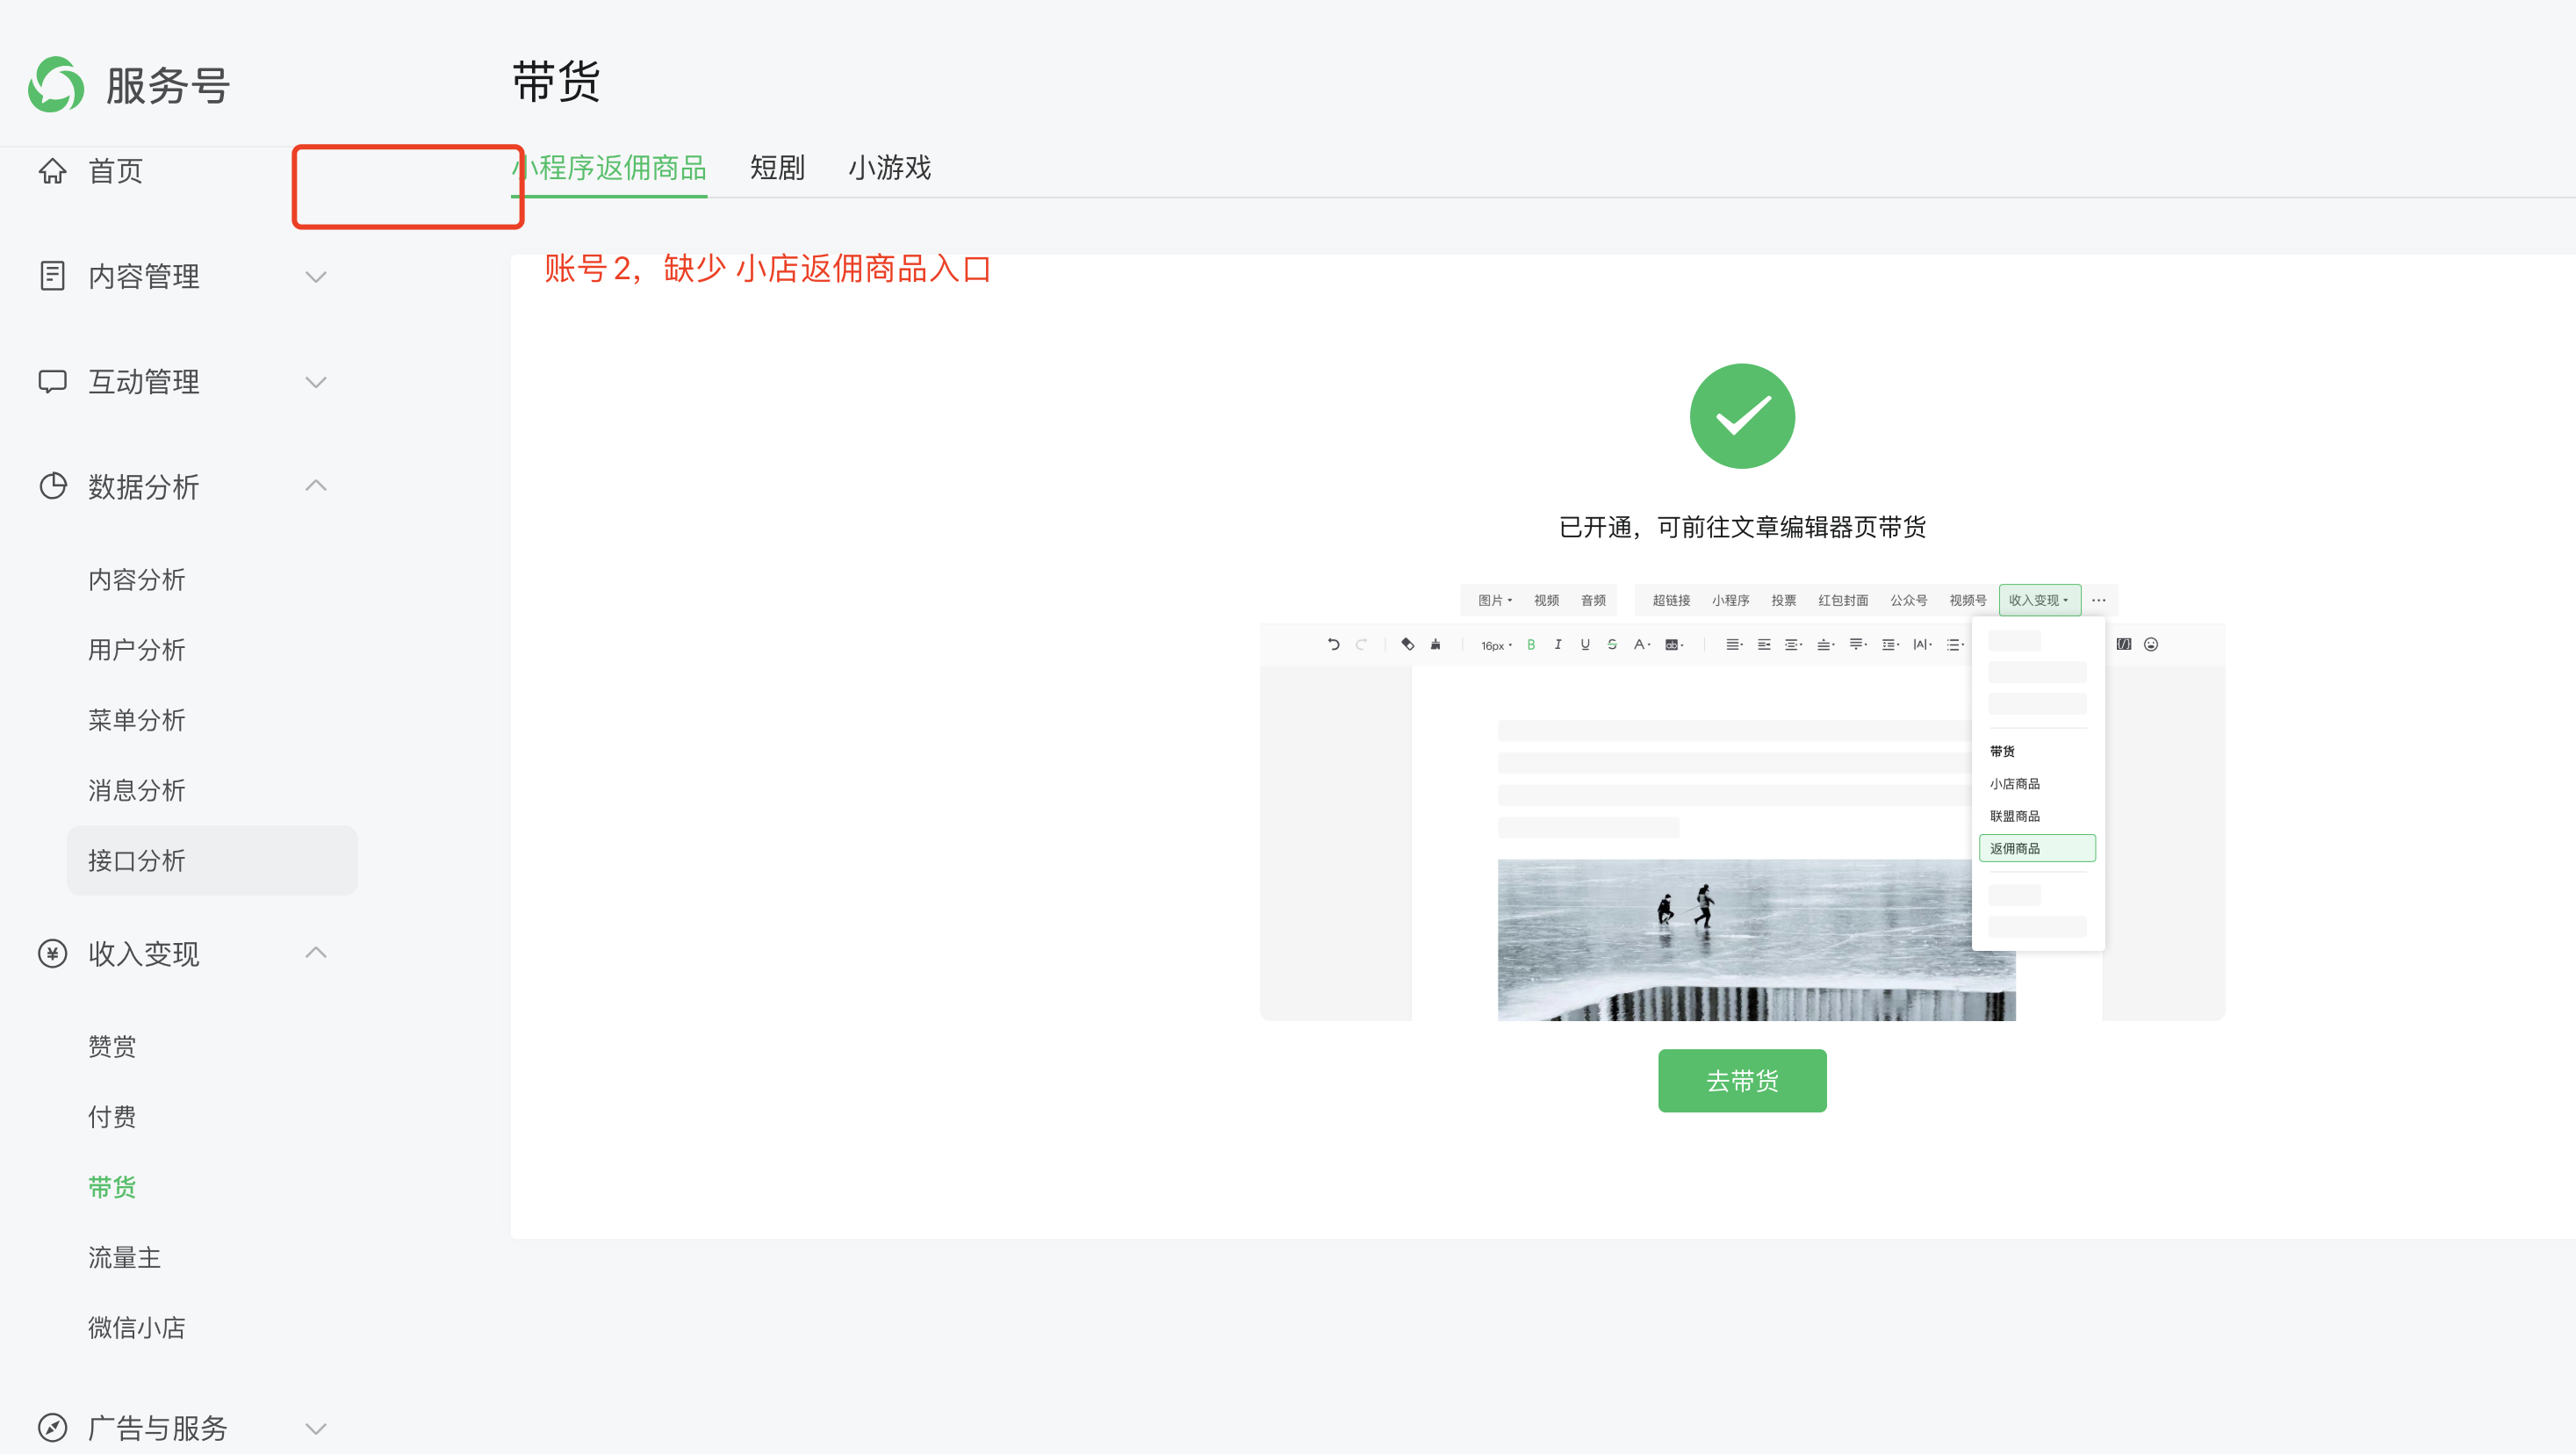Open 微信小店 in the sidebar
The width and height of the screenshot is (2576, 1454).
[137, 1328]
